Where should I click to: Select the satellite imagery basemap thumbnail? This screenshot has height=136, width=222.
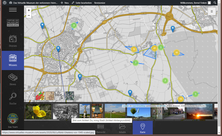(69, 96)
